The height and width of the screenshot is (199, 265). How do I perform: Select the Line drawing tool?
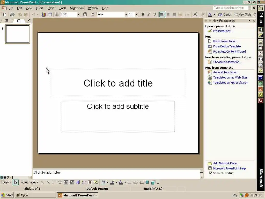(x=42, y=182)
